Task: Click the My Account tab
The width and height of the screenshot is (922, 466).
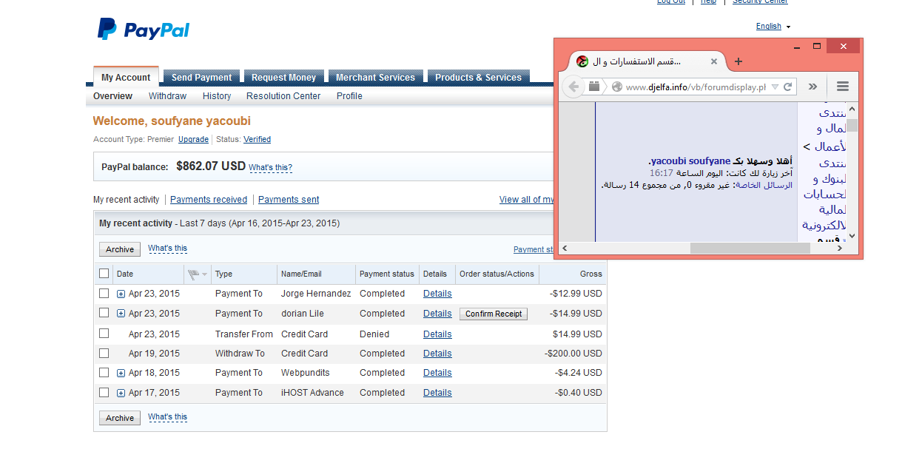Action: coord(126,77)
